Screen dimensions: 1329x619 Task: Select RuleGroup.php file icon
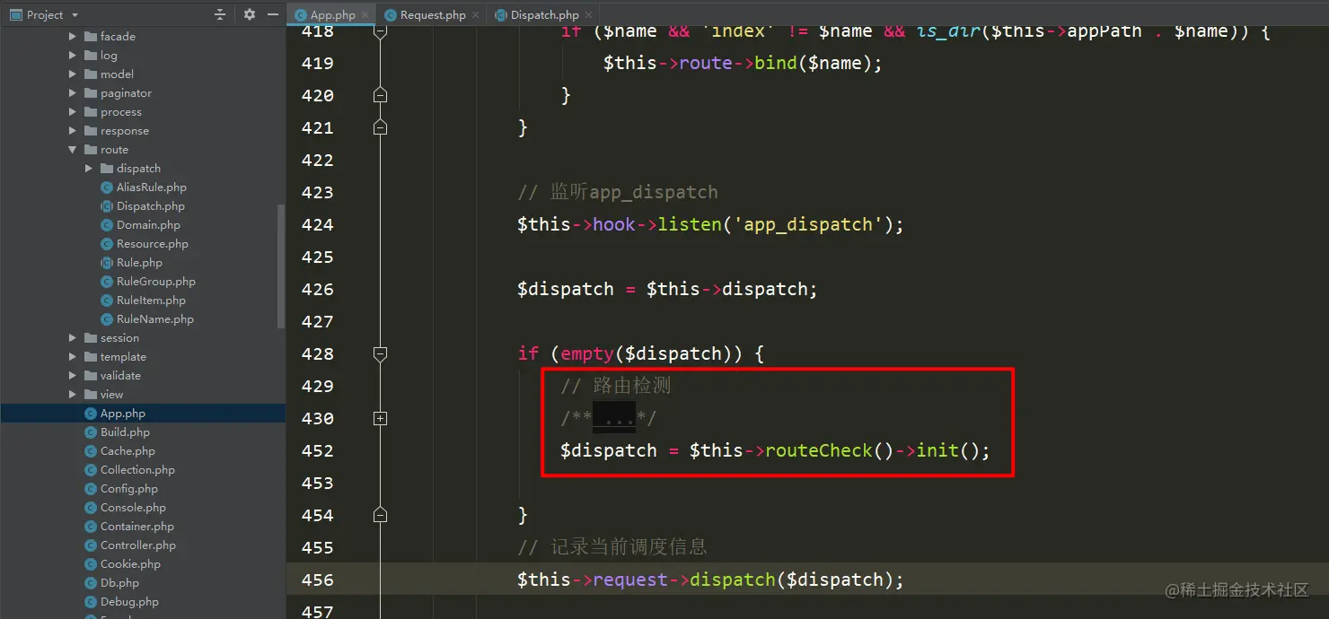click(107, 282)
